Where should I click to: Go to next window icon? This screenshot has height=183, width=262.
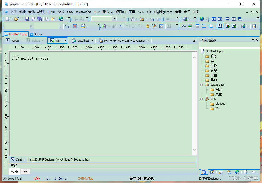point(220,19)
